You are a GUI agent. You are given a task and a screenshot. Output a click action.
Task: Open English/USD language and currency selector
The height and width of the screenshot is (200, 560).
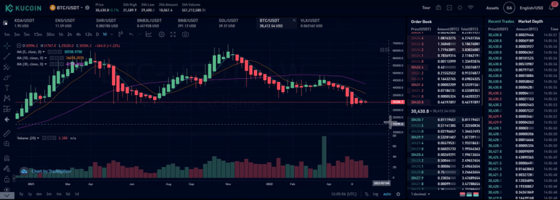click(532, 8)
